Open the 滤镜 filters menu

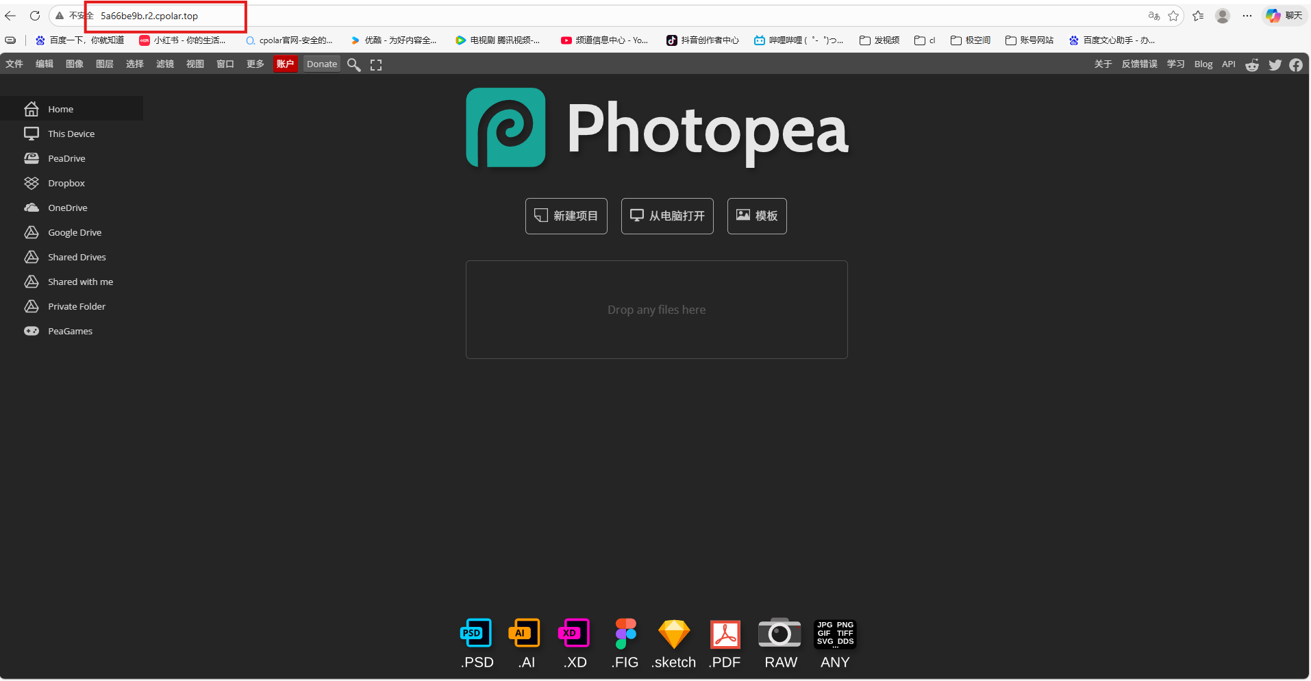(x=164, y=64)
